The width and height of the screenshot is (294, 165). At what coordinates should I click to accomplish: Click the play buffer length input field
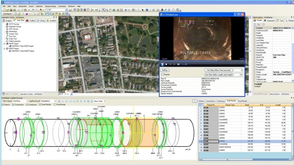point(238,75)
